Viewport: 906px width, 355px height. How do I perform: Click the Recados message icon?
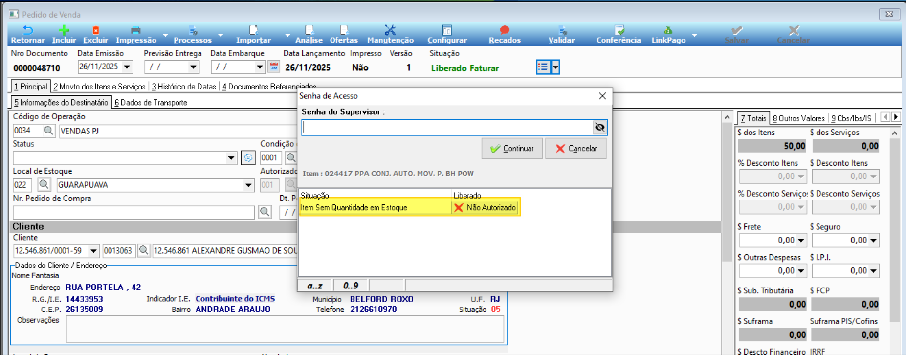(x=504, y=31)
